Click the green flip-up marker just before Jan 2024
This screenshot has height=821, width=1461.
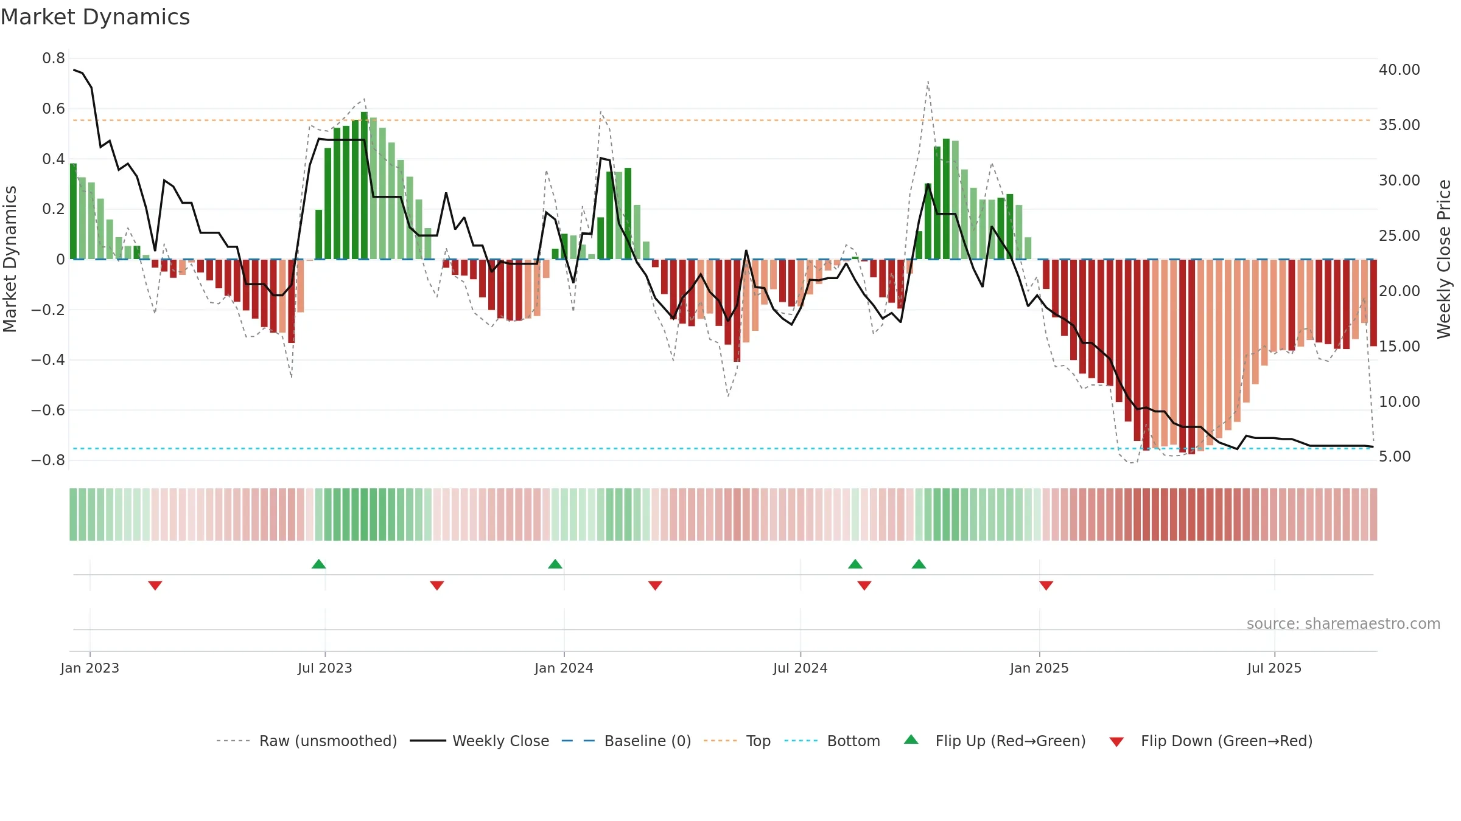tap(555, 564)
